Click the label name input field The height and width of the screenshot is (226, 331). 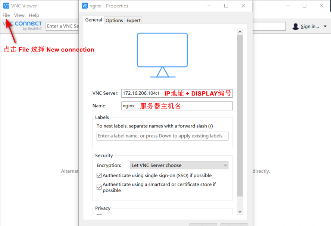(162, 136)
